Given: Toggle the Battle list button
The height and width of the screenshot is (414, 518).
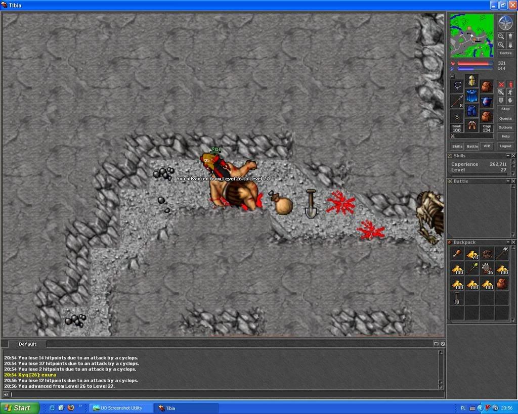Looking at the screenshot, I should pyautogui.click(x=472, y=146).
